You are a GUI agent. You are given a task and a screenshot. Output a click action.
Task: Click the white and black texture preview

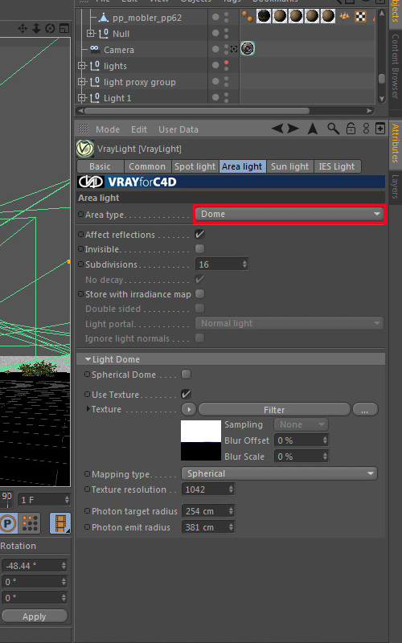(201, 440)
